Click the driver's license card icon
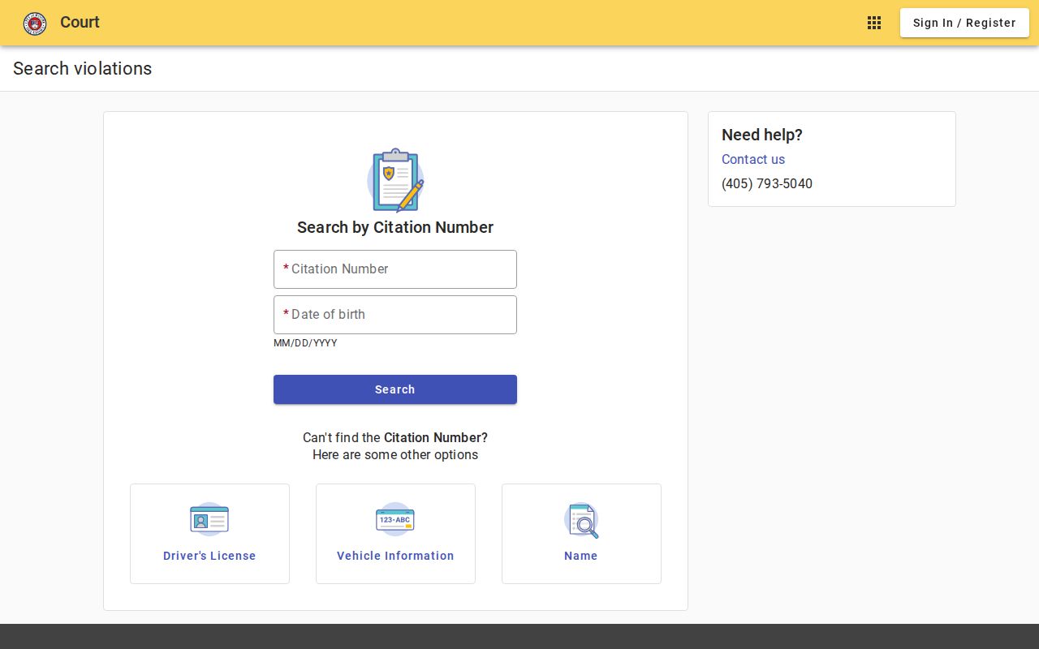1039x649 pixels. tap(209, 519)
